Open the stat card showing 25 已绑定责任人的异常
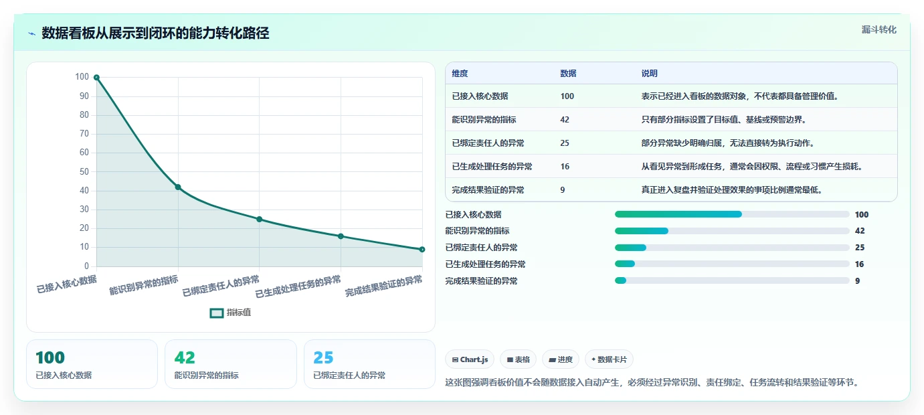Viewport: 924px width, 415px height. click(x=369, y=364)
